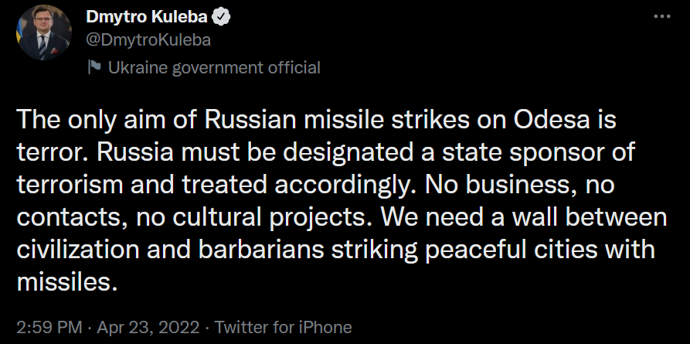Open the Apr 23, 2022 date link
The image size is (690, 344).
tap(148, 327)
